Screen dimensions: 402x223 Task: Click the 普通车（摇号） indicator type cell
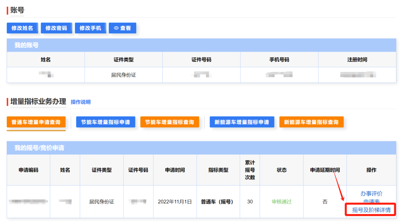click(218, 202)
